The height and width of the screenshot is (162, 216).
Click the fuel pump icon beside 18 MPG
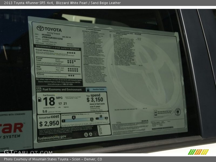point(40,100)
